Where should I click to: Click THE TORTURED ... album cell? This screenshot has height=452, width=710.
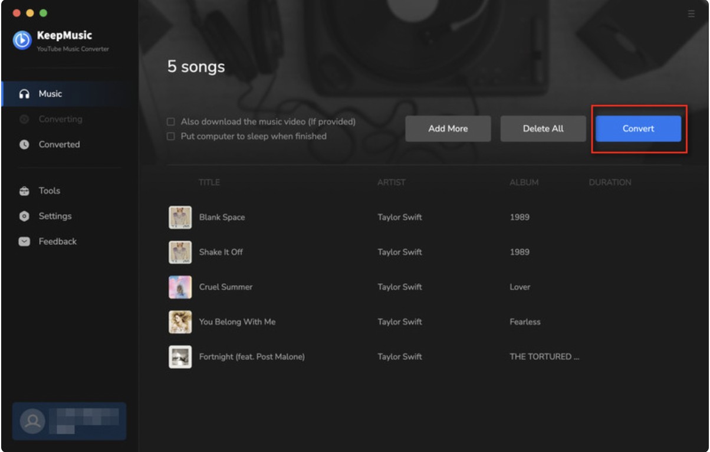[544, 356]
